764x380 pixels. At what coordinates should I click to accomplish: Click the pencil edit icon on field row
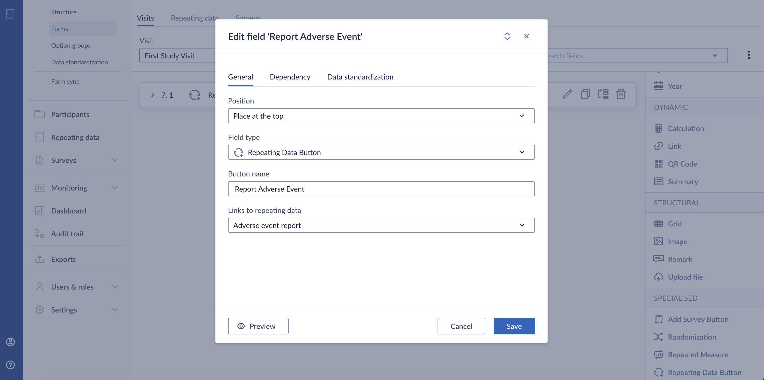click(x=567, y=94)
